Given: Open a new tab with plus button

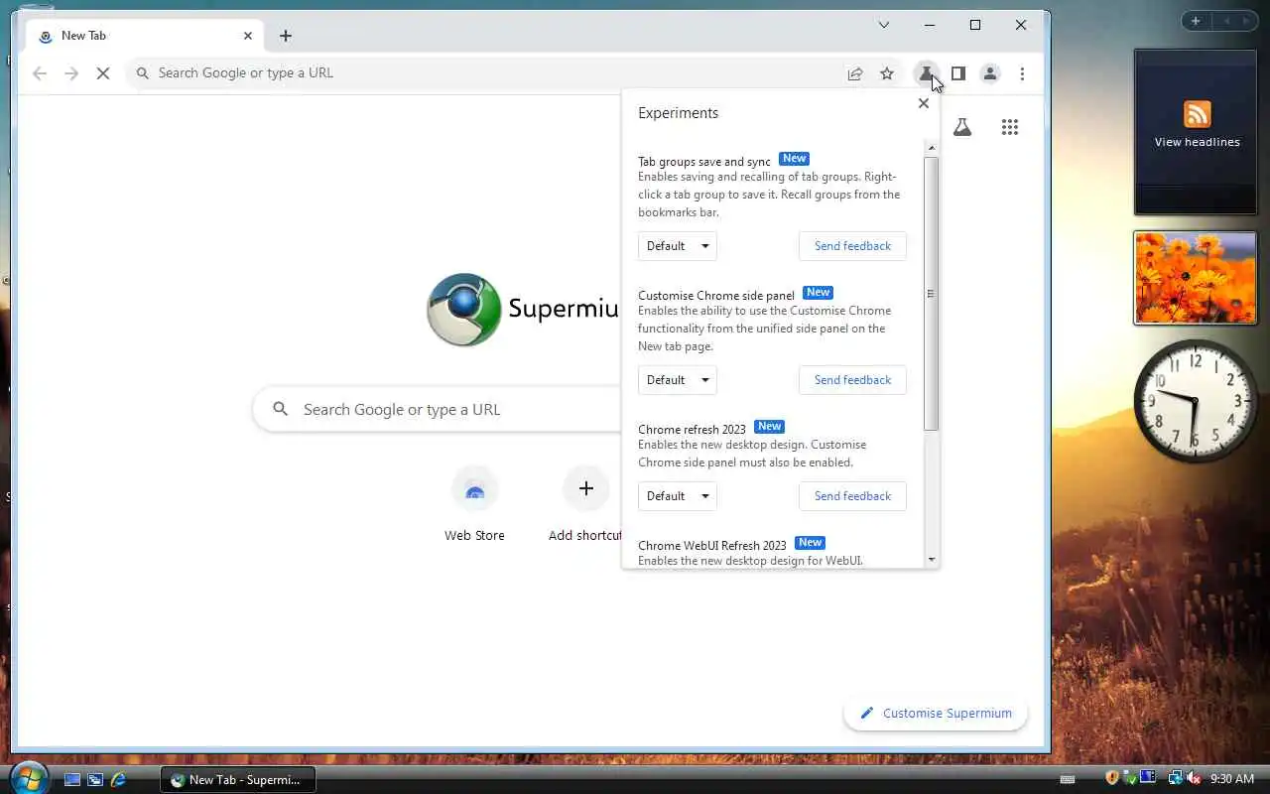Looking at the screenshot, I should tap(286, 36).
